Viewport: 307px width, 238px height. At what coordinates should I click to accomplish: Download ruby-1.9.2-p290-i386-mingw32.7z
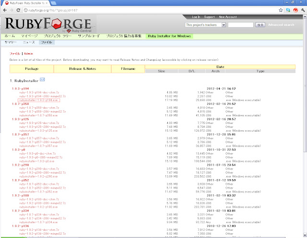[x=43, y=172]
